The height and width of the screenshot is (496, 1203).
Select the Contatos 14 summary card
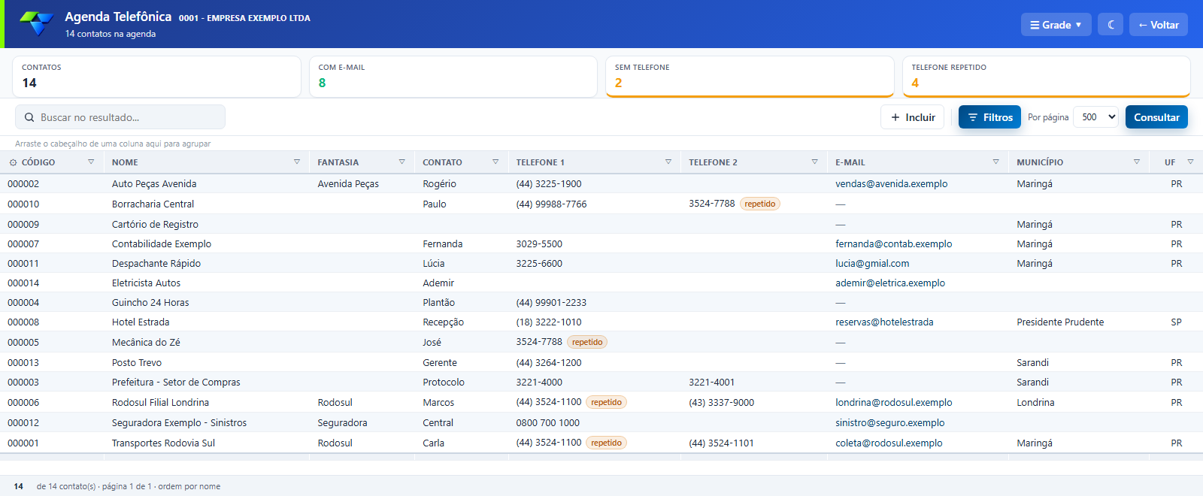tap(156, 77)
